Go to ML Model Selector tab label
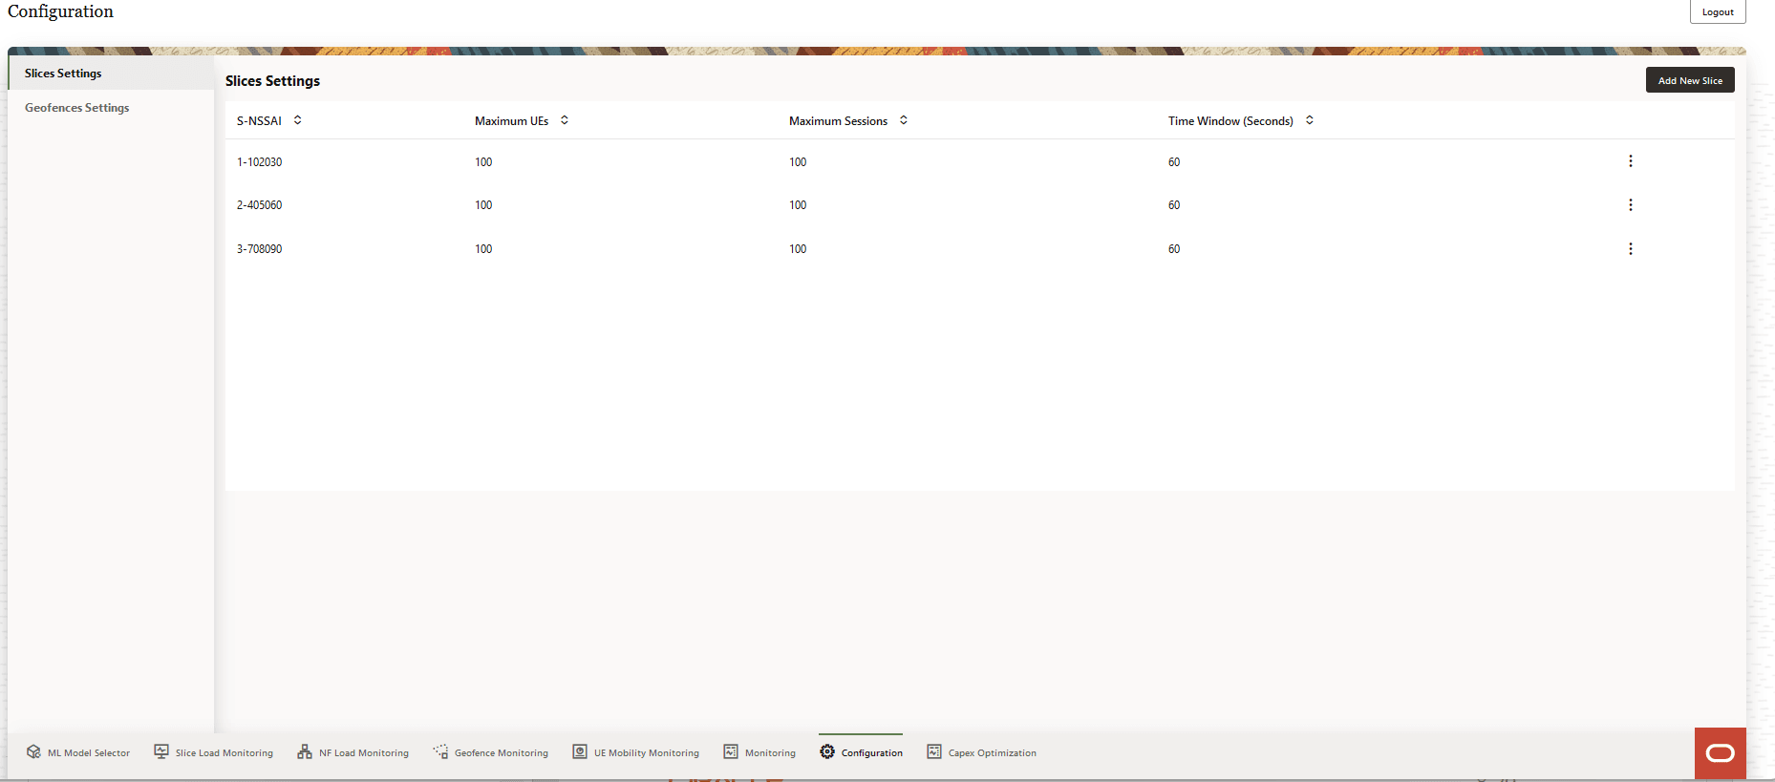Screen dimensions: 1775x782 coord(89,753)
